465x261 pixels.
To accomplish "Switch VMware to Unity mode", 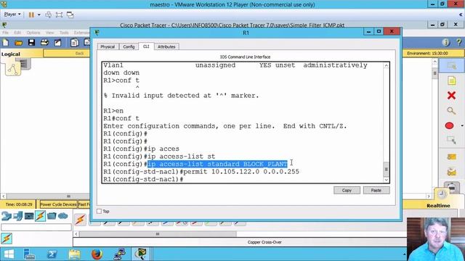I will click(70, 14).
